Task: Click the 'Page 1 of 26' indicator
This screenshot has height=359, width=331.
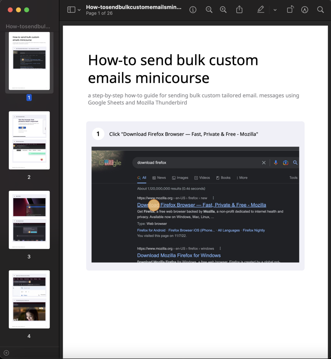Action: tap(99, 13)
